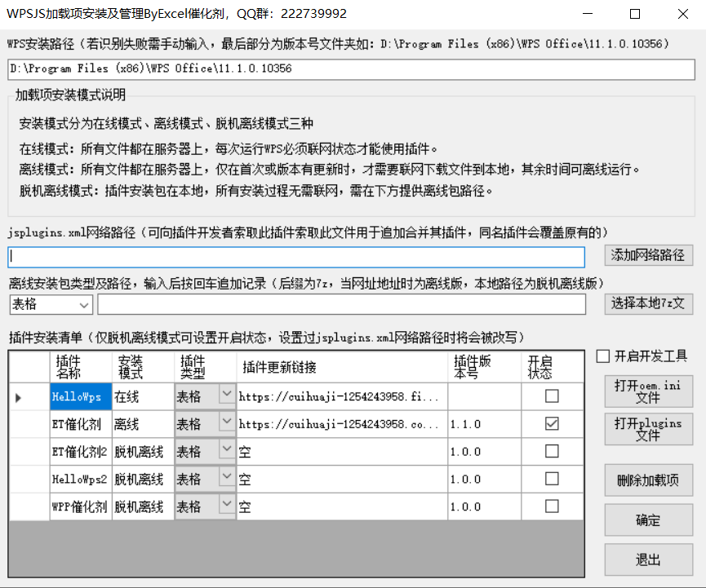The image size is (706, 588).
Task: Open 插件类型 dropdown in HelloWps2 row
Action: [x=227, y=476]
